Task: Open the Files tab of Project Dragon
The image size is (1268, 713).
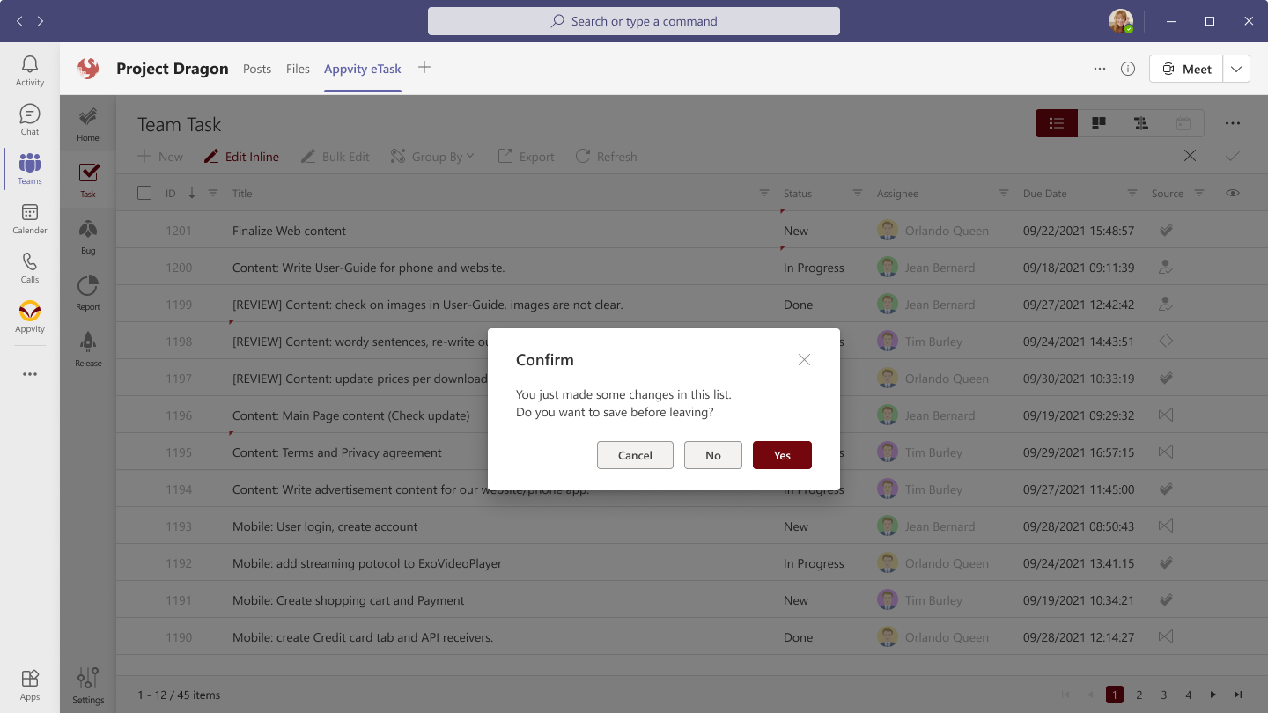Action: coord(298,68)
